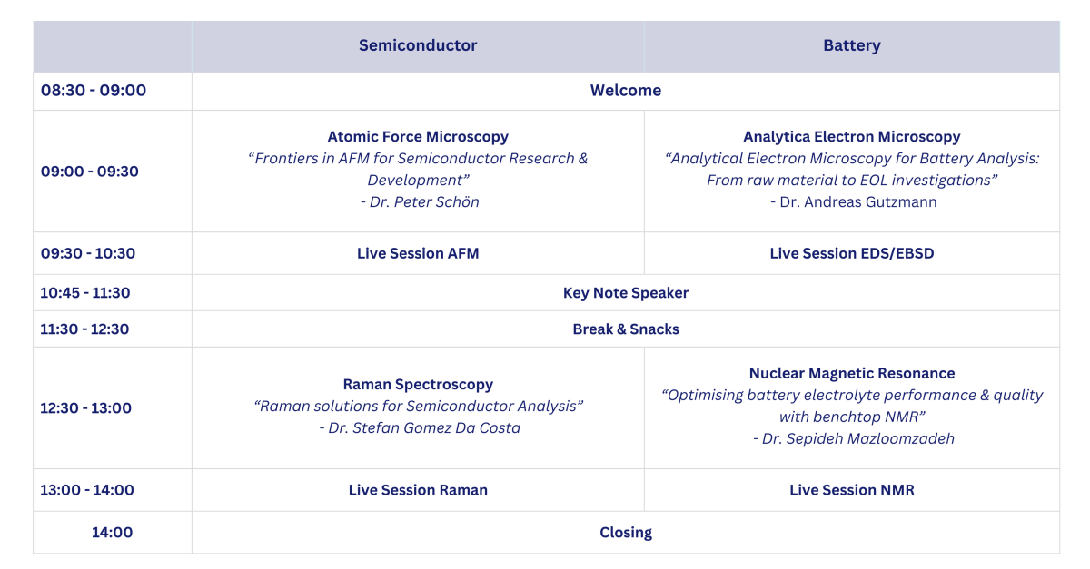Image resolution: width=1090 pixels, height=569 pixels.
Task: Select Dr. Sepideh Mazloomzadeh speaker name
Action: (853, 438)
